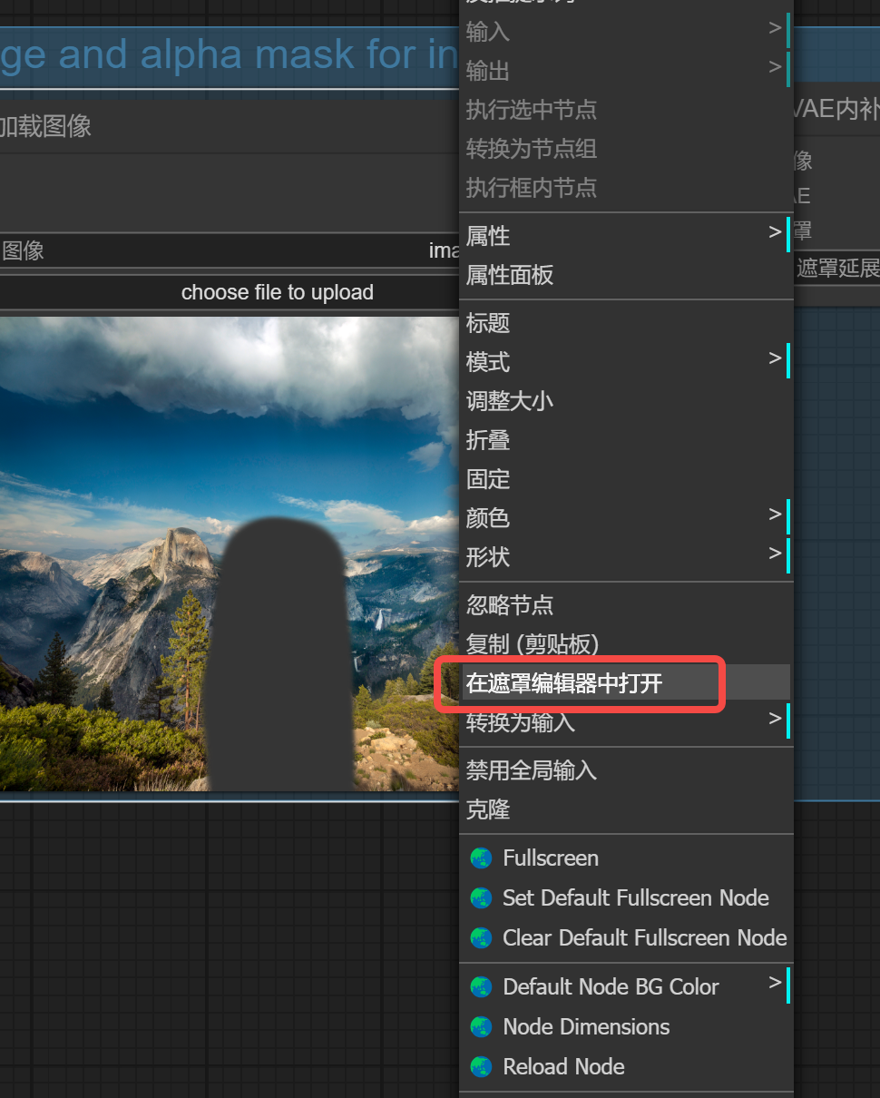Open the Default Node BG Color submenu
880x1098 pixels.
coord(625,986)
